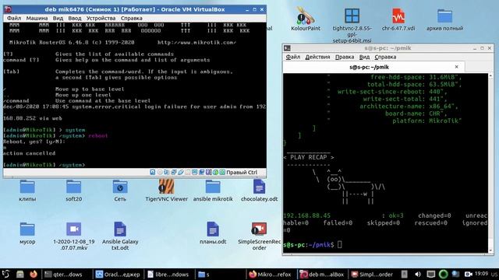Open file manager taskbar quick-launch icon
The width and height of the screenshot is (499, 280).
pos(20,274)
